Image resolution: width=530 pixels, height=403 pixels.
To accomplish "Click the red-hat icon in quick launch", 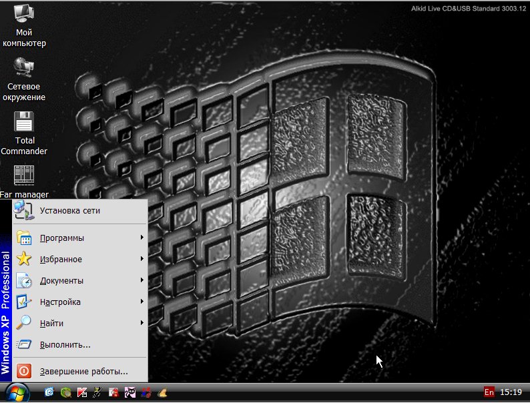I will point(114,392).
